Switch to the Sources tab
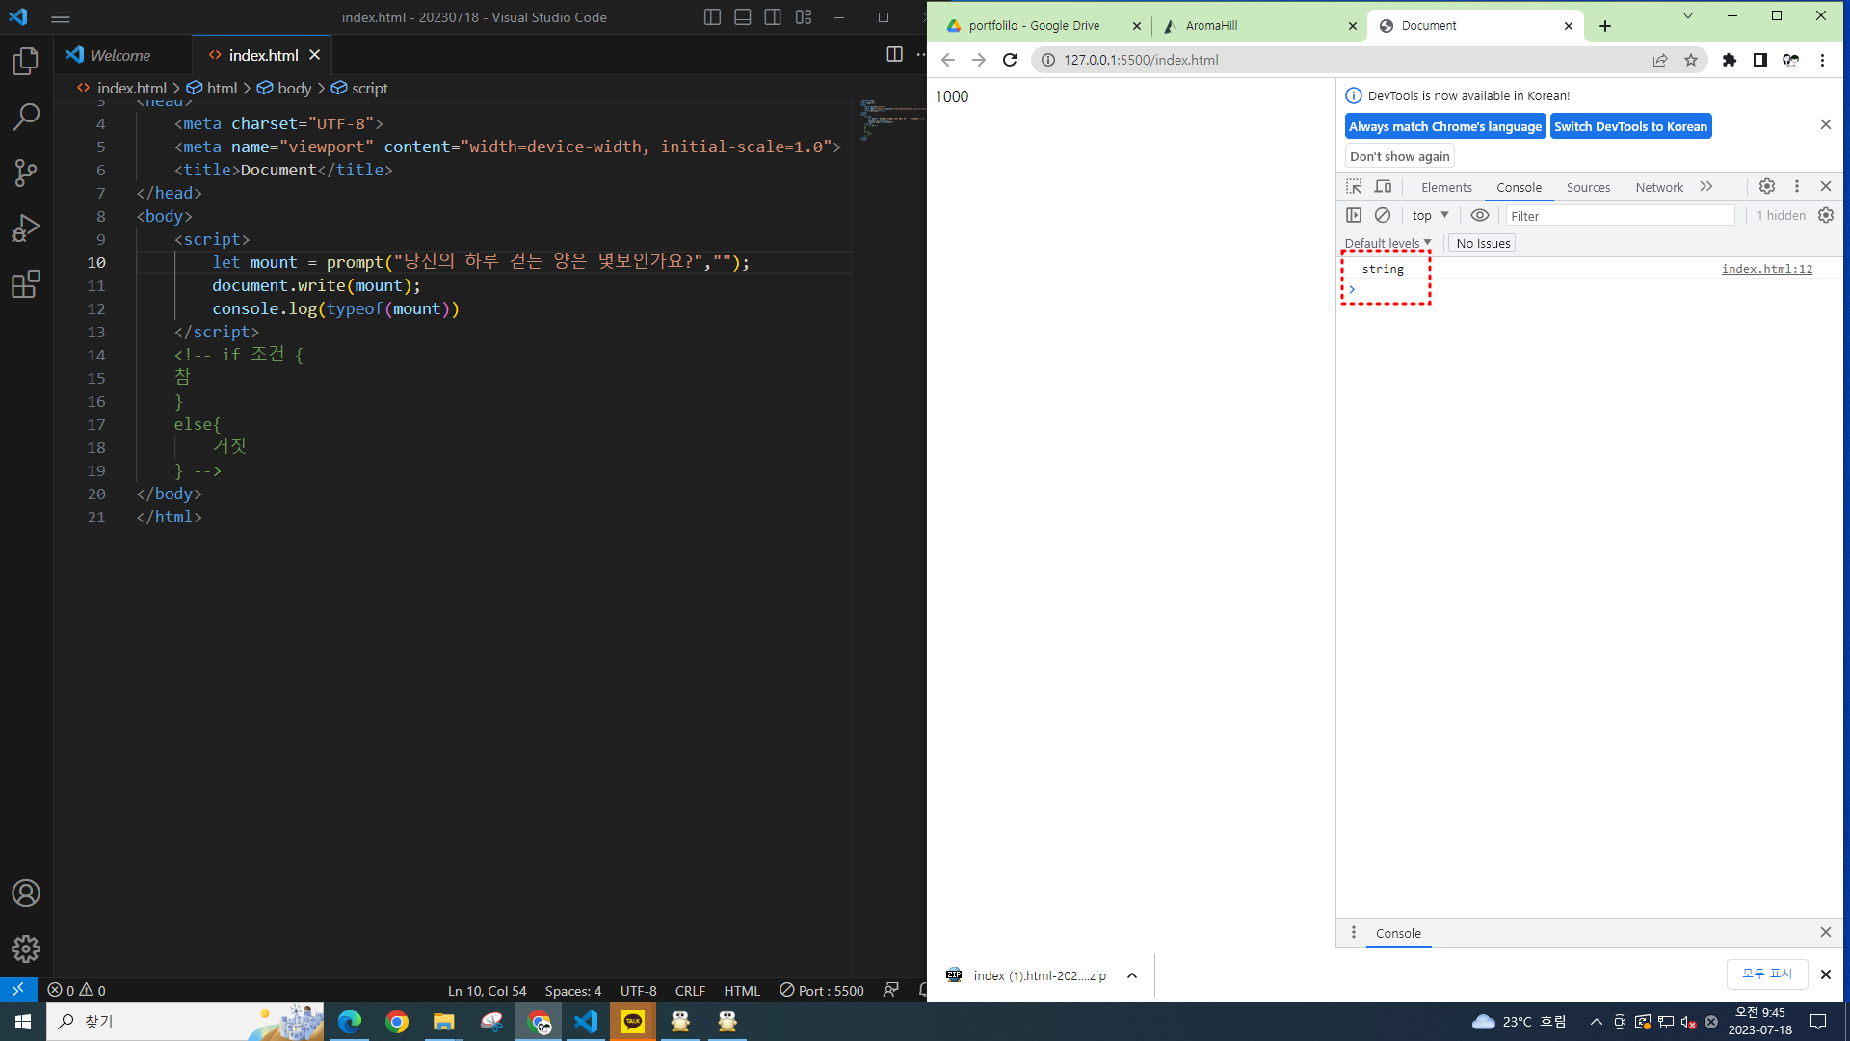Screen dimensions: 1850x1041 coord(1588,188)
